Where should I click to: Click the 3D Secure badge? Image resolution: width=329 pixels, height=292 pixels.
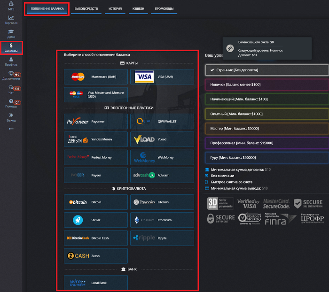pos(220,203)
